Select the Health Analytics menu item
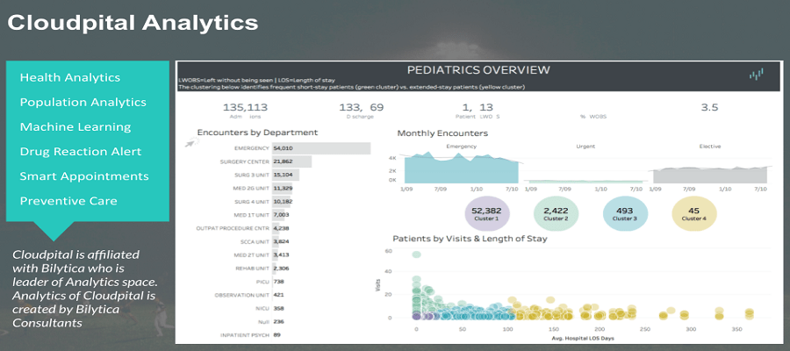Image resolution: width=790 pixels, height=351 pixels. tap(69, 78)
